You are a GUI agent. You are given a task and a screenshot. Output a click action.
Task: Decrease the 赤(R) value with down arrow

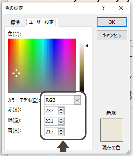61,113
